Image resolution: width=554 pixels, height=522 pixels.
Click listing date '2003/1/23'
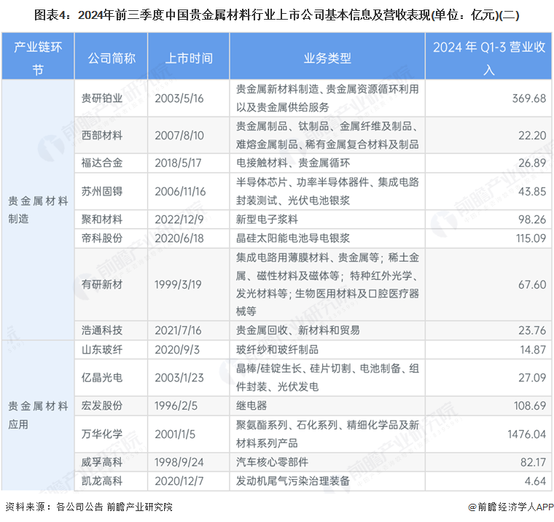pos(179,378)
